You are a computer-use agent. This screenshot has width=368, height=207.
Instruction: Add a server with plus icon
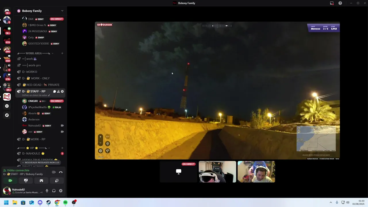(7, 106)
